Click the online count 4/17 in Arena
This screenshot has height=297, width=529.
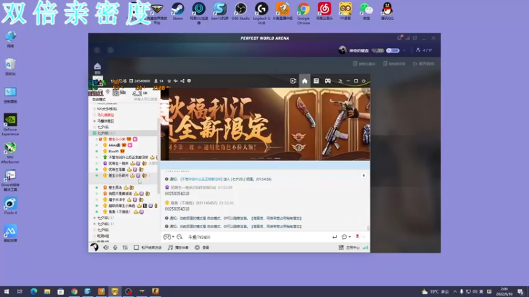click(x=424, y=50)
